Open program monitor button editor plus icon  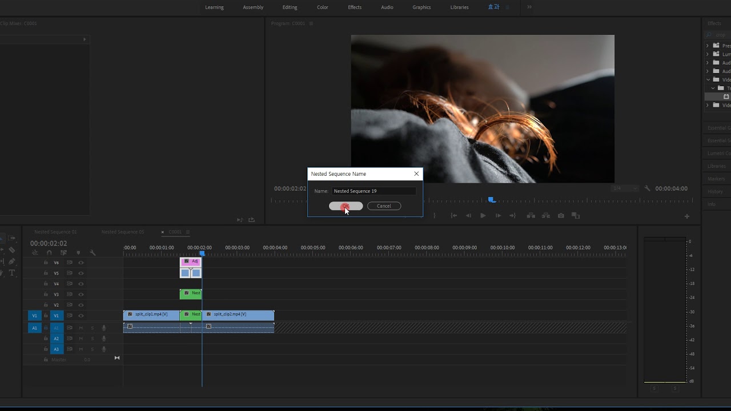point(687,216)
